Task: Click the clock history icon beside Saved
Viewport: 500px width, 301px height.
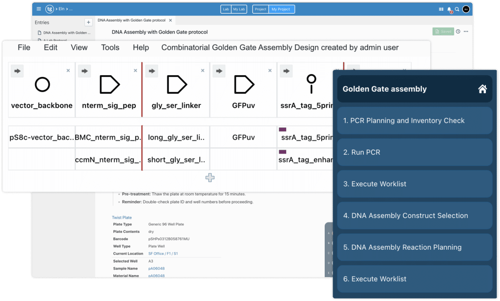Action: click(458, 31)
